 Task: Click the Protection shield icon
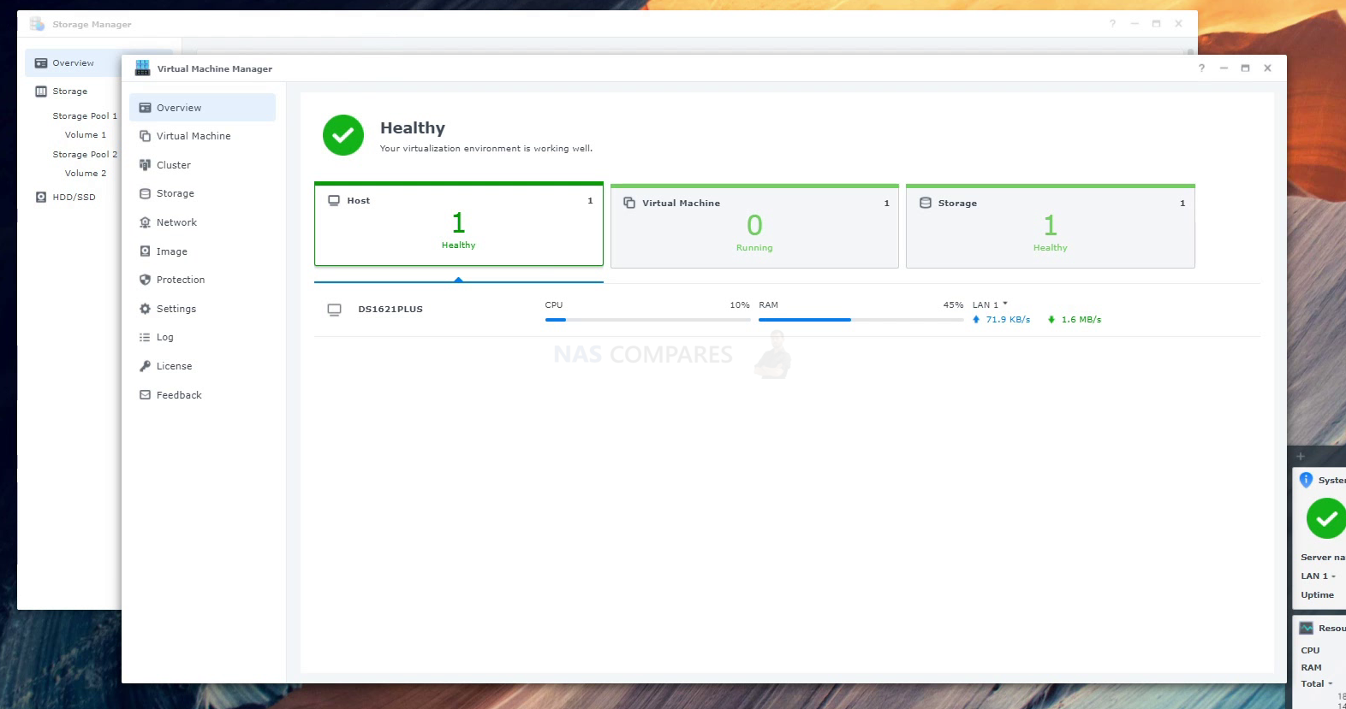145,280
